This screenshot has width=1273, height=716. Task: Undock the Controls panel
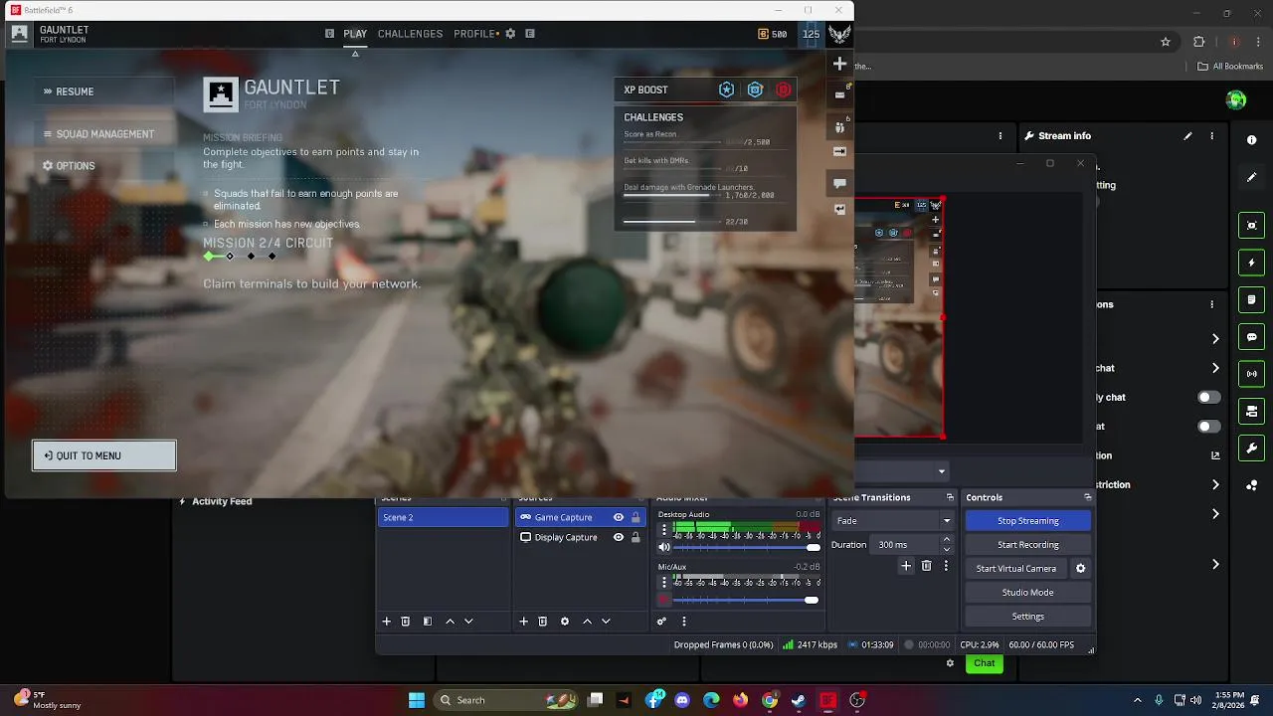[x=1087, y=497]
